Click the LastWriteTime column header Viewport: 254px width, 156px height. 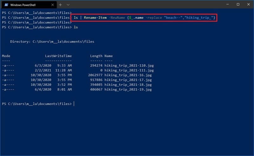tap(58, 56)
